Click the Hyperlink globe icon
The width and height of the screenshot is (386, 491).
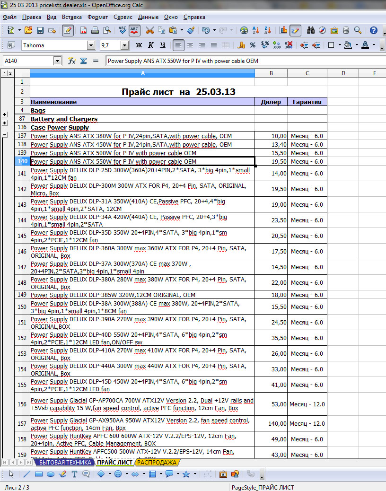click(244, 30)
